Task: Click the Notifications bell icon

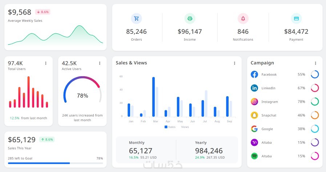Action: [243, 19]
